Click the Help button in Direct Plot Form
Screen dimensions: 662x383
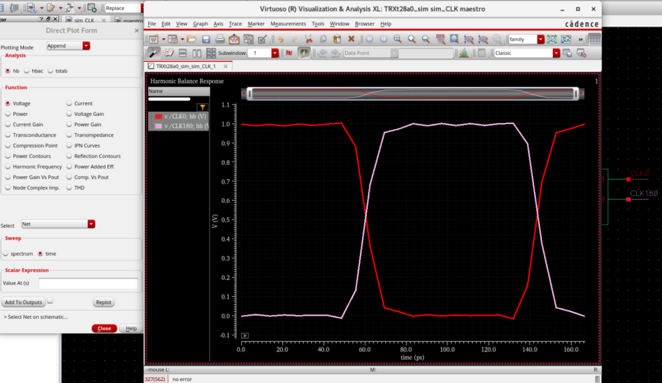131,329
